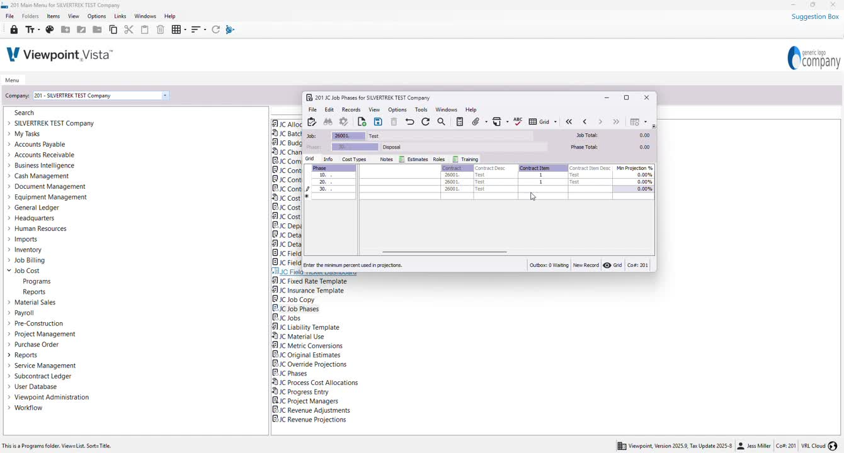The width and height of the screenshot is (844, 453).
Task: Select Programs under Job Cost in tree
Action: (x=37, y=281)
